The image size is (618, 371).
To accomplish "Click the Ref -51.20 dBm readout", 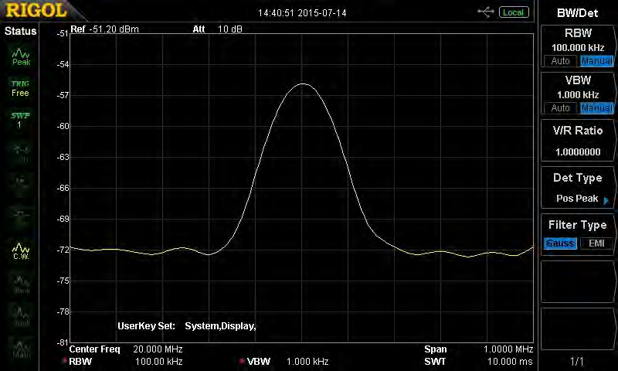I will pyautogui.click(x=104, y=29).
